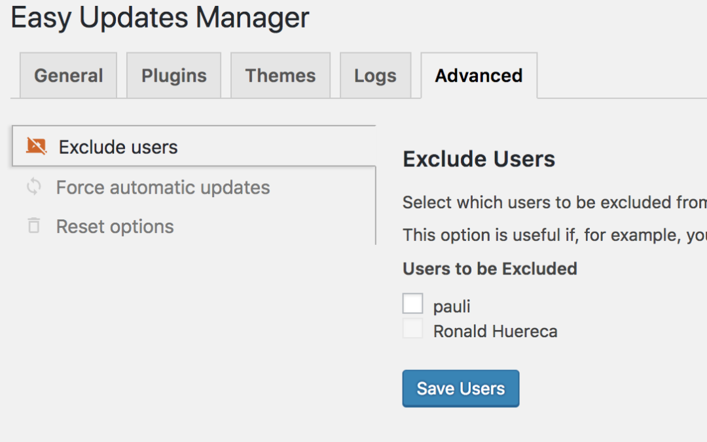This screenshot has height=442, width=707.
Task: Click the pauli user name label
Action: click(x=452, y=306)
